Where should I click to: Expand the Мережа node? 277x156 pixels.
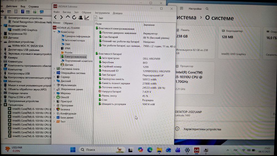pyautogui.click(x=54, y=93)
